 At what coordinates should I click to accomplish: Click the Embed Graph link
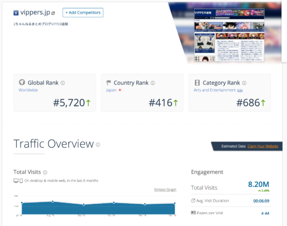[165, 190]
